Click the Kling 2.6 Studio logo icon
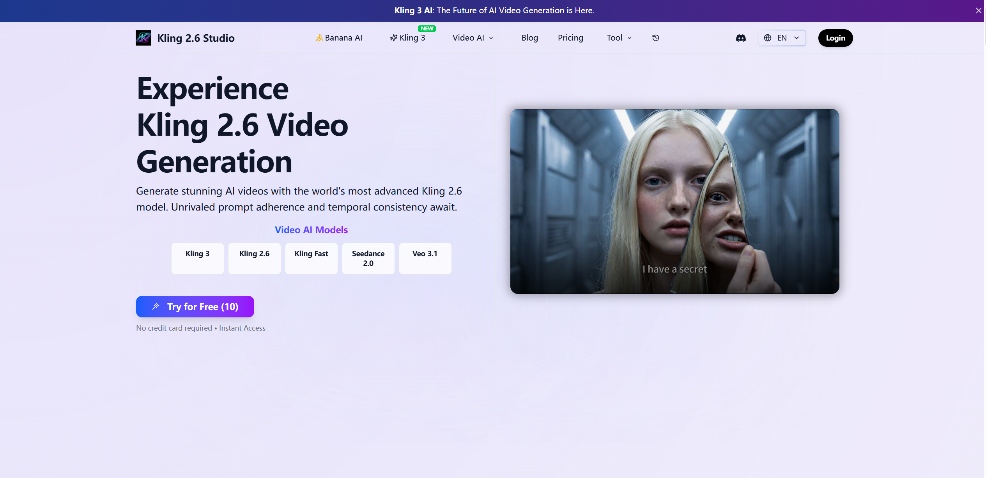Screen dimensions: 986x478 (143, 38)
